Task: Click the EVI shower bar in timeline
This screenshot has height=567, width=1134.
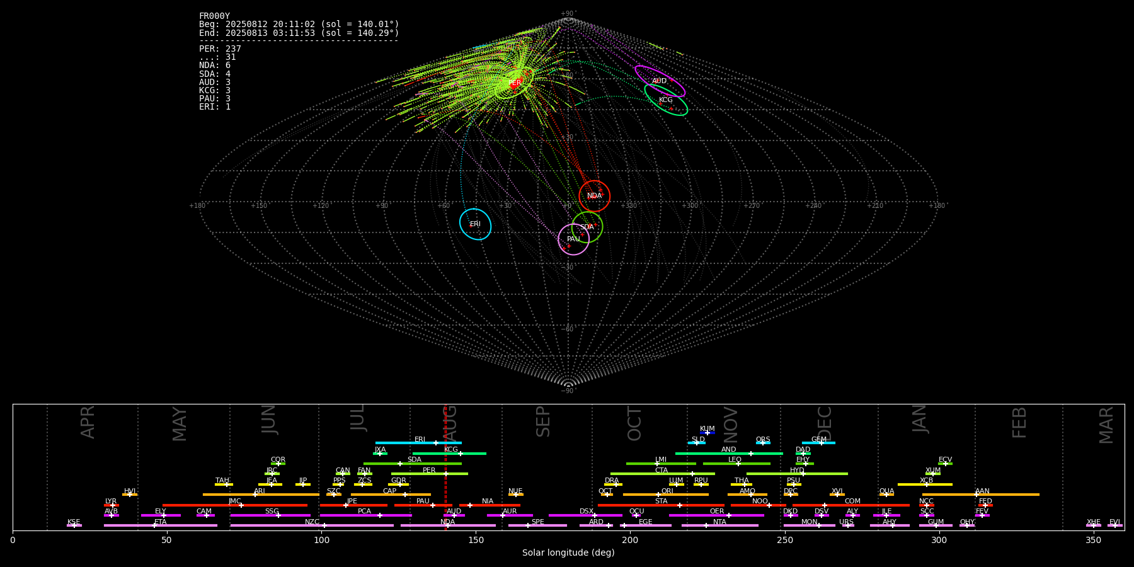Action: click(1114, 525)
